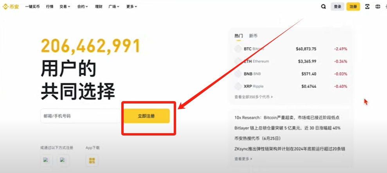Click the QR code scan icon in header

[x=367, y=7]
